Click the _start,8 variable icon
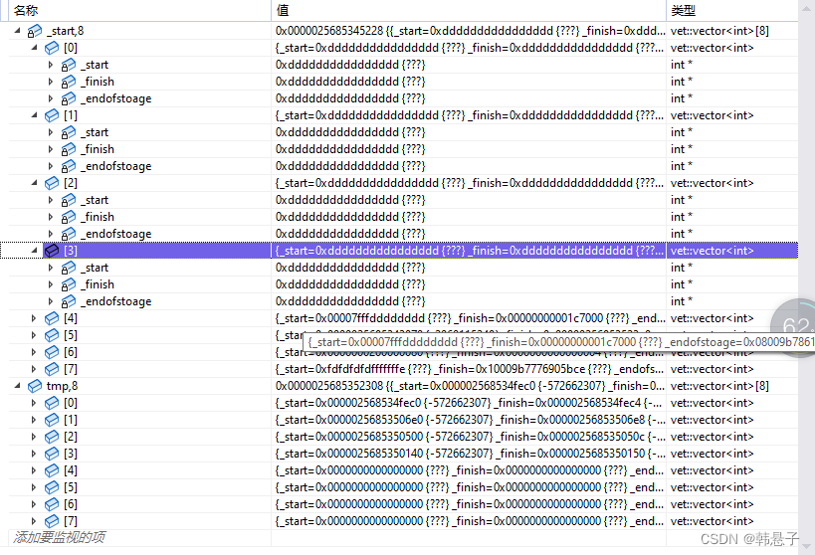Screen dimensions: 815x555 34,31
